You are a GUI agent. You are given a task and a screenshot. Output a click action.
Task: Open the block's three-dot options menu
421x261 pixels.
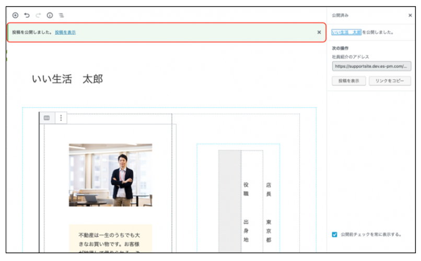pyautogui.click(x=61, y=118)
